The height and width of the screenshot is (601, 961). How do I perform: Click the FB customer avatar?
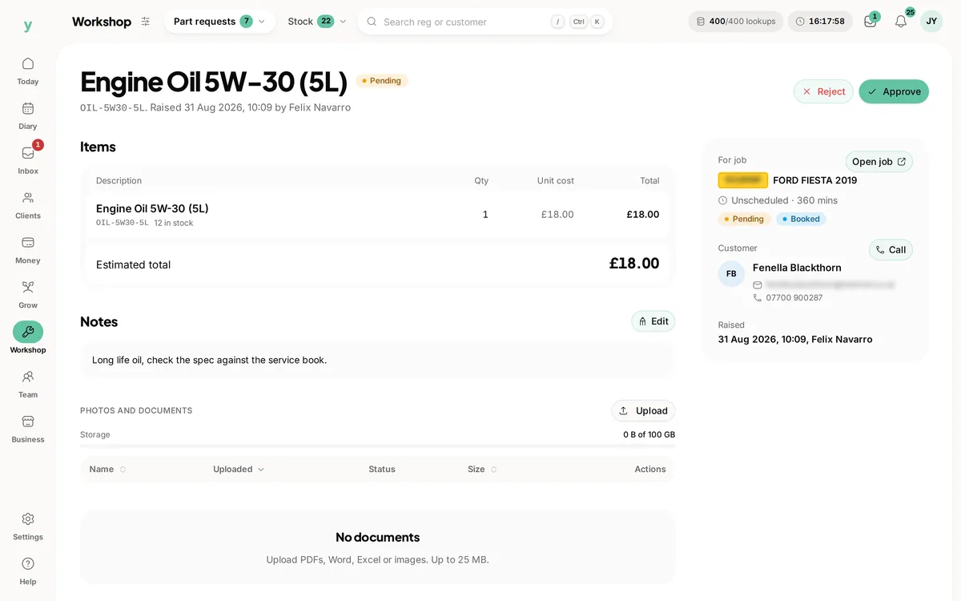731,274
